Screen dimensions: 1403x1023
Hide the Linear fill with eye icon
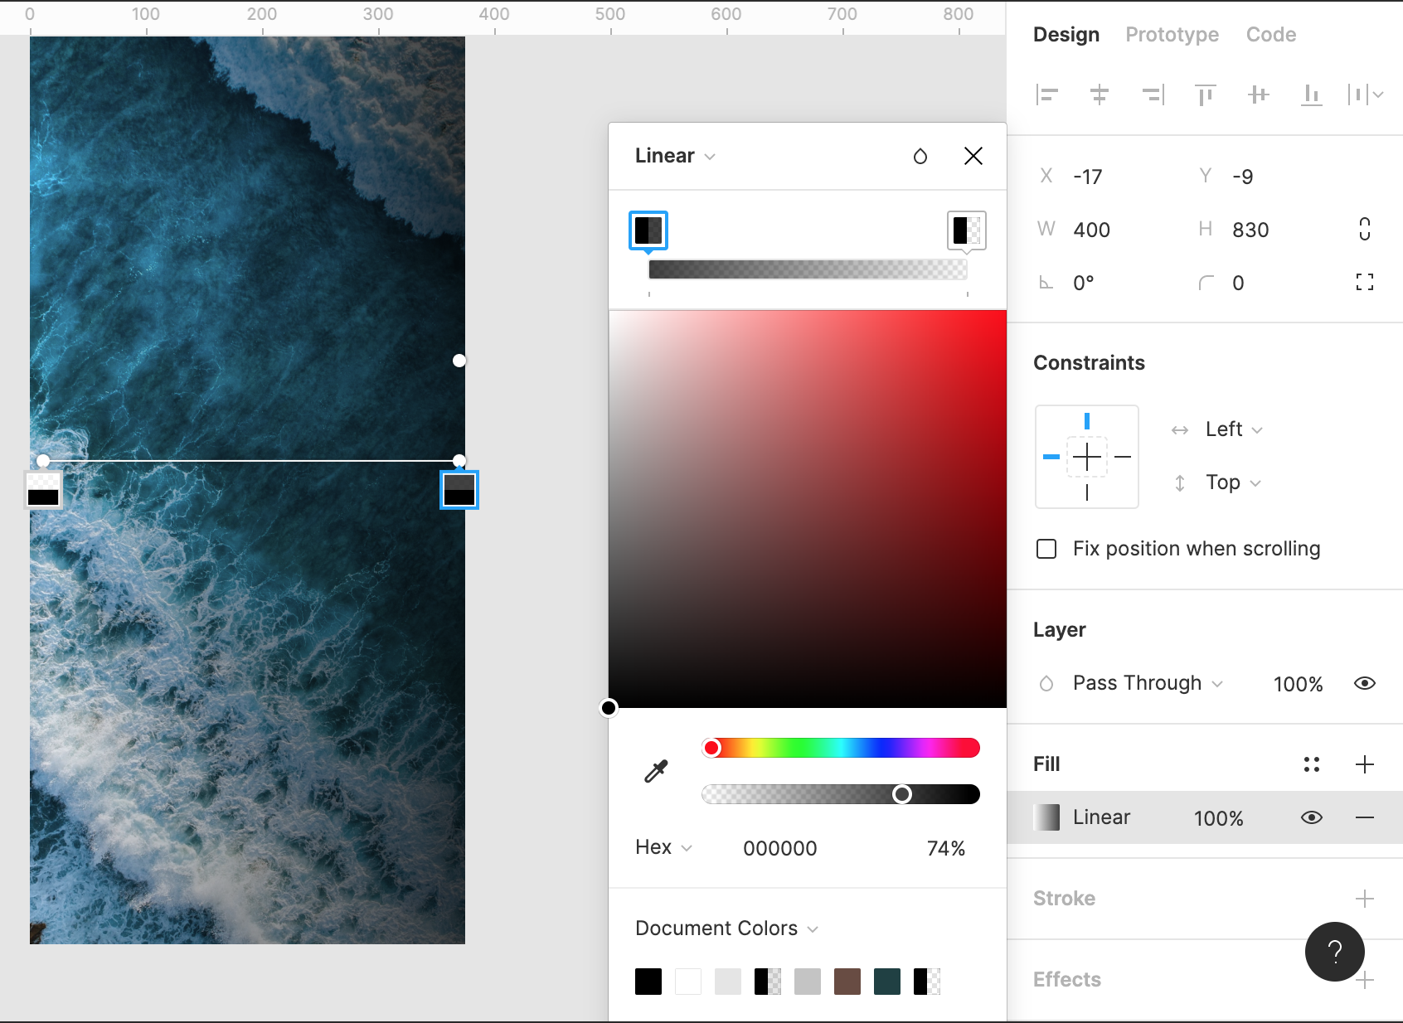(x=1311, y=817)
